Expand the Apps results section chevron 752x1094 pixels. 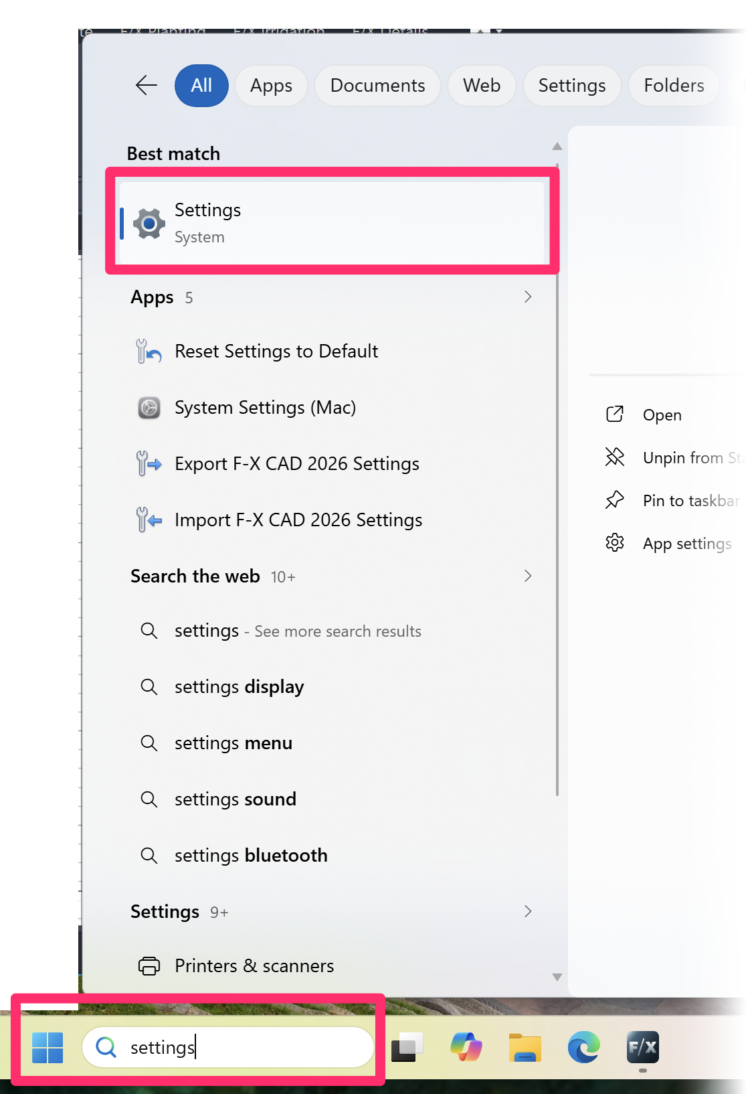528,297
